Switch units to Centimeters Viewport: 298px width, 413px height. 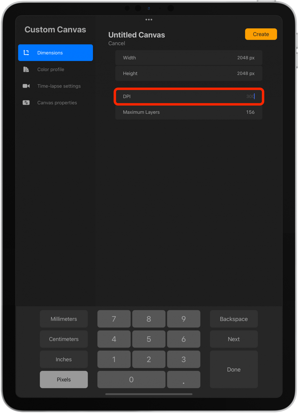64,339
